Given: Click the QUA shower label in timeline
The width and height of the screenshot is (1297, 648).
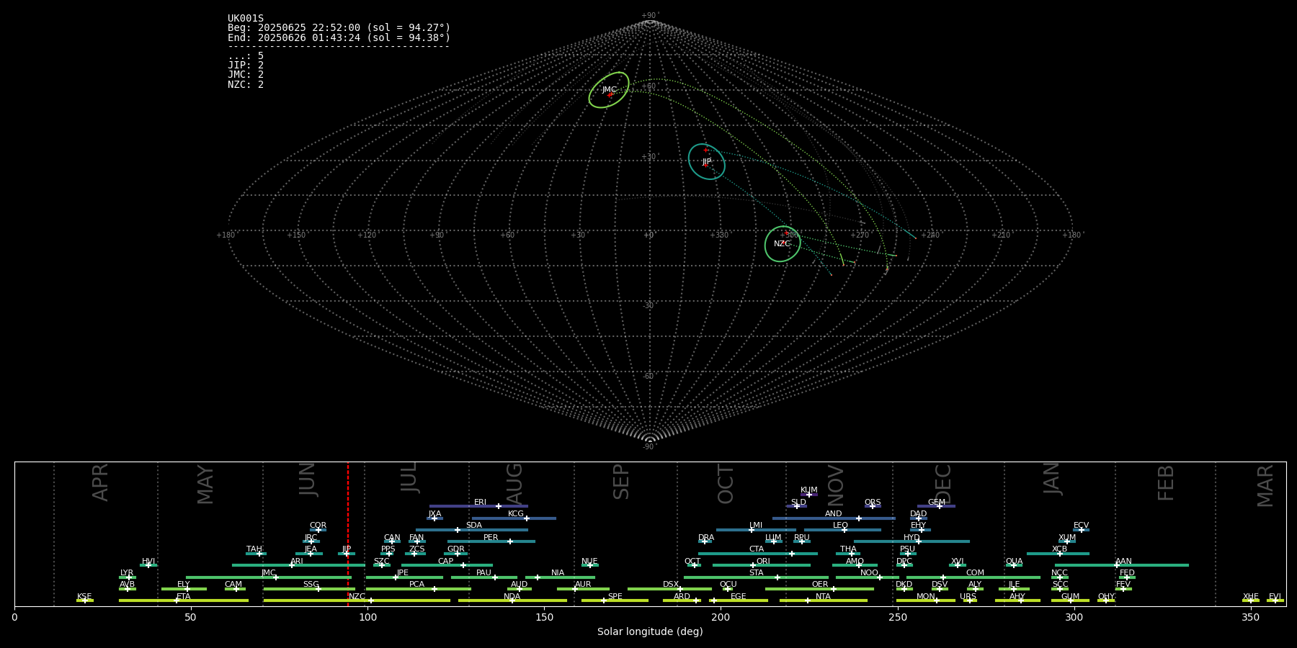Looking at the screenshot, I should point(1015,561).
